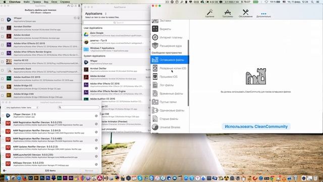This screenshot has width=323, height=182.
Task: Tick AAM Registration Notifier 9.0.0.235 checkbox
Action: 3,123
